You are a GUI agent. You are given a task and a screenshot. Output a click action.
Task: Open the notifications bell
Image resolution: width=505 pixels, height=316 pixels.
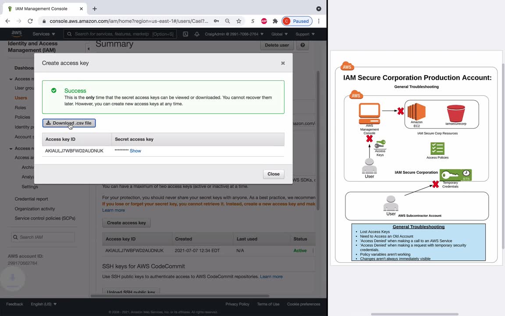click(197, 34)
